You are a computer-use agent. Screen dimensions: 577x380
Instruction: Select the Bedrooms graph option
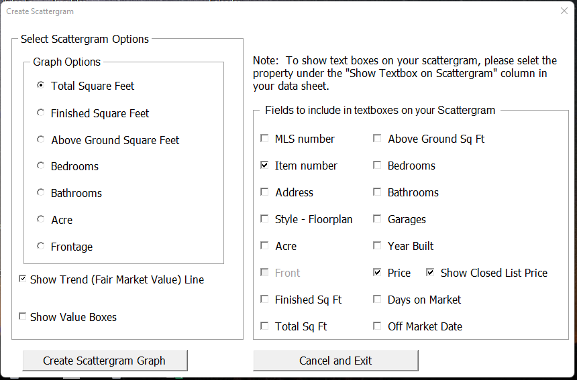coord(41,166)
